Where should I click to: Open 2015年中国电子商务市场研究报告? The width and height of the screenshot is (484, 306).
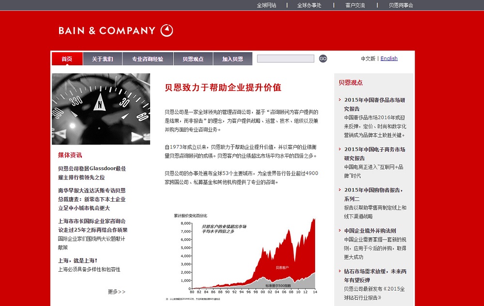375,153
